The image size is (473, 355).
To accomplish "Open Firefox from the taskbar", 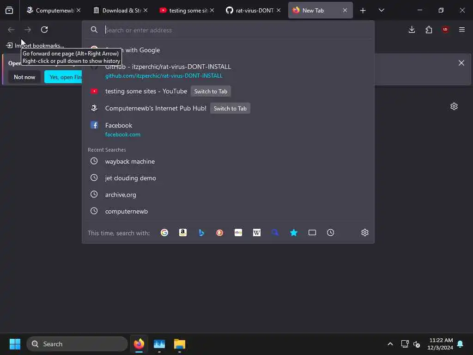I will pyautogui.click(x=139, y=344).
